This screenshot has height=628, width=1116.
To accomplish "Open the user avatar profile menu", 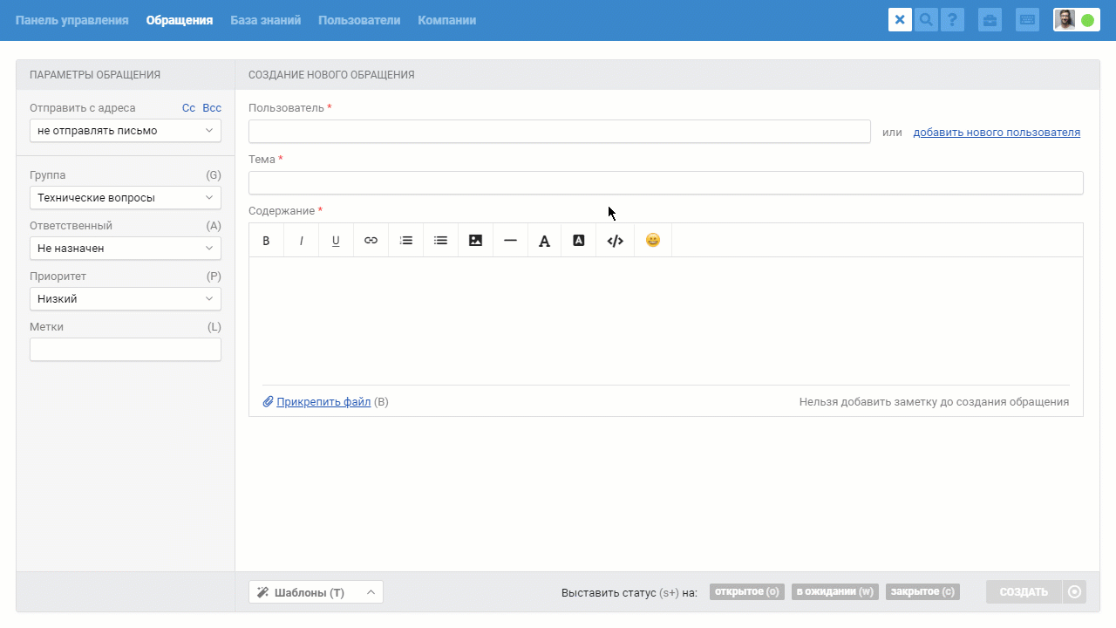I will [1065, 20].
